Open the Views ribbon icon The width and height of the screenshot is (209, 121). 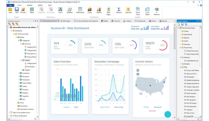point(60,10)
